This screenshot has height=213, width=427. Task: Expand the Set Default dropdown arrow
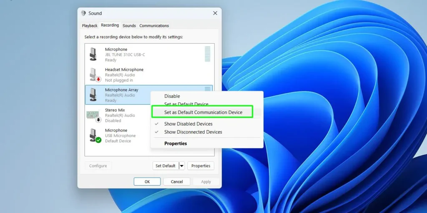[x=182, y=166]
